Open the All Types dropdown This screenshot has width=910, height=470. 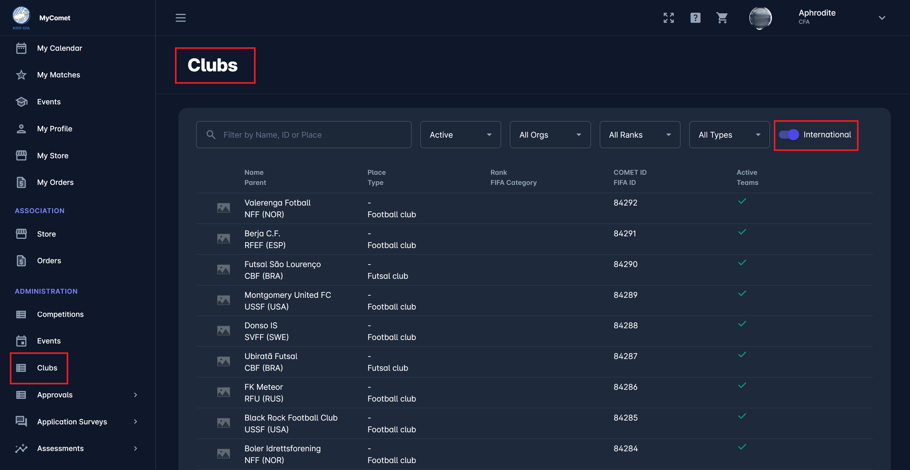tap(729, 135)
